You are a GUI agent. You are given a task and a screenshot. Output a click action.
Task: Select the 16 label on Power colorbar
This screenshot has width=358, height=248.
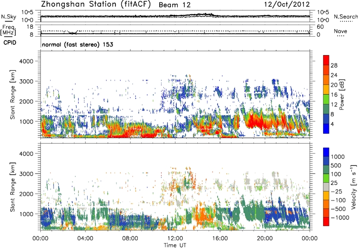[334, 95]
